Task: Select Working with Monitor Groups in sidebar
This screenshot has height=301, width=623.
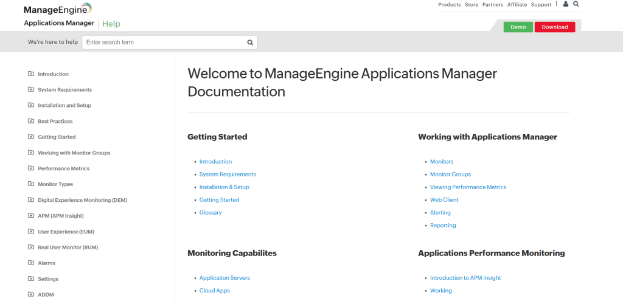Action: pos(74,153)
